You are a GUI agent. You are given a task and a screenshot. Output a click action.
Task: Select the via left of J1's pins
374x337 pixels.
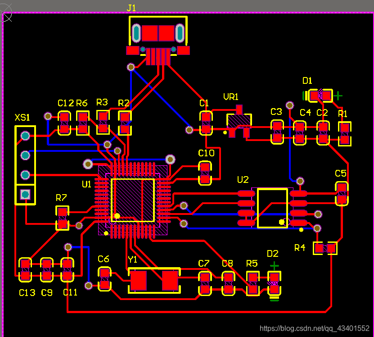[x=131, y=67]
